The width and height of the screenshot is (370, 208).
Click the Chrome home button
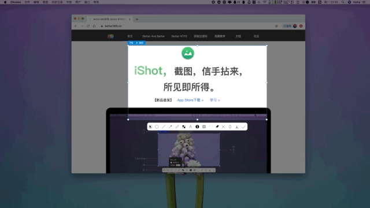tap(94, 26)
